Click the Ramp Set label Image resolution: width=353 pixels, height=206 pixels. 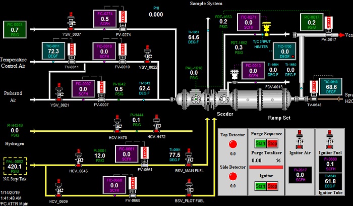279,118
